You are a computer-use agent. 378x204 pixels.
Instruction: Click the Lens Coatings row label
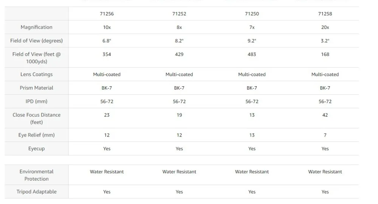37,75
